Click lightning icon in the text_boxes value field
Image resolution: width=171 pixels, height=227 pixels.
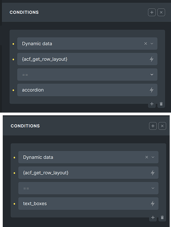click(x=152, y=203)
